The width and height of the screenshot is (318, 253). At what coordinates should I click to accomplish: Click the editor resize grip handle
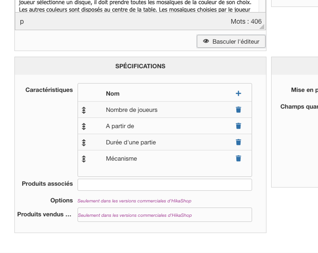(x=262, y=27)
